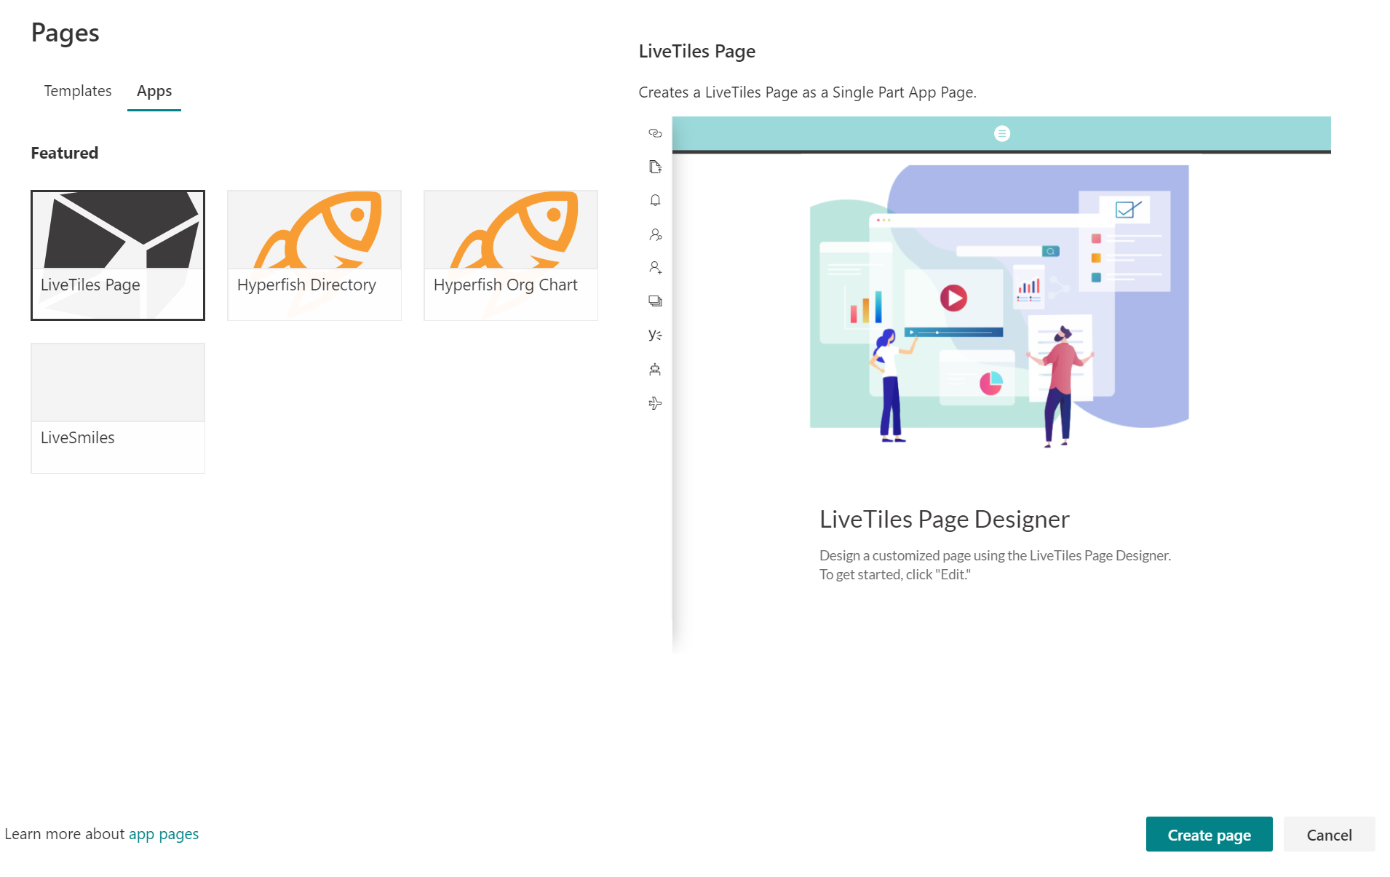Switch to the Templates tab

(x=78, y=91)
